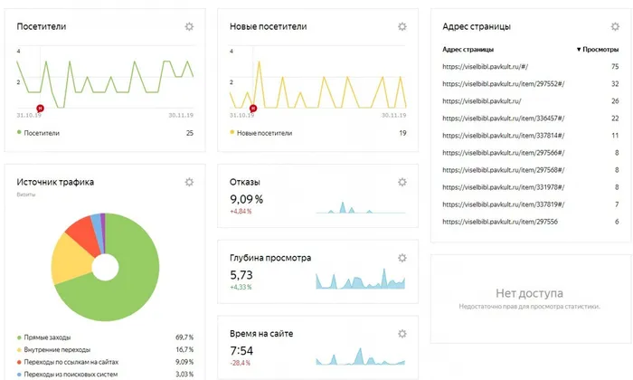The width and height of the screenshot is (633, 380).
Task: Click the Время на сайте sparkline chart
Action: pos(360,356)
